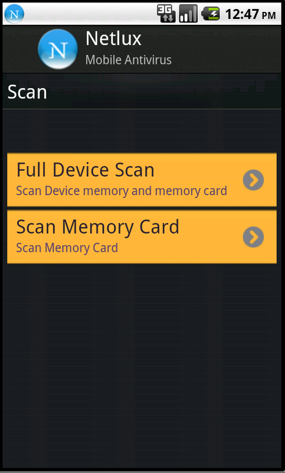This screenshot has height=473, width=285.
Task: Tap the signal strength bars icon
Action: tap(188, 14)
